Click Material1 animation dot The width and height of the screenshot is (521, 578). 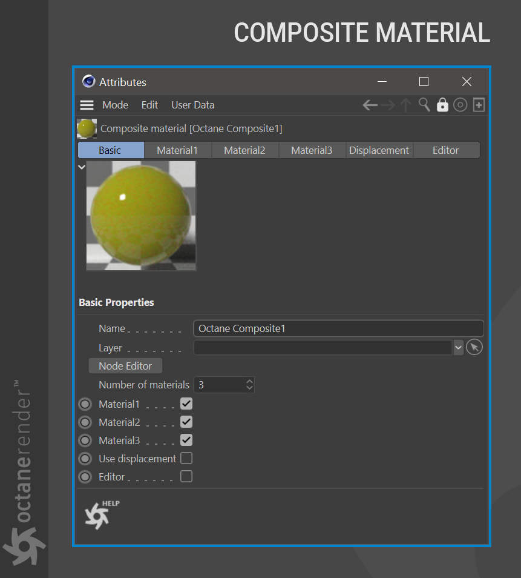(x=85, y=404)
